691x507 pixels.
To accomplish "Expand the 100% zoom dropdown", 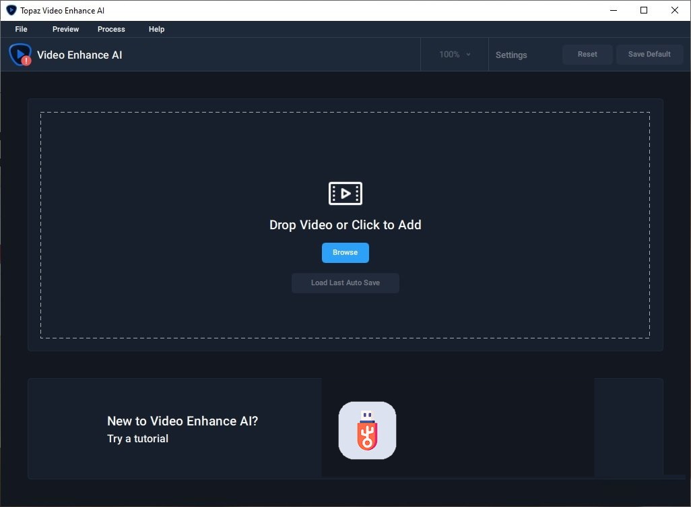I will click(455, 55).
